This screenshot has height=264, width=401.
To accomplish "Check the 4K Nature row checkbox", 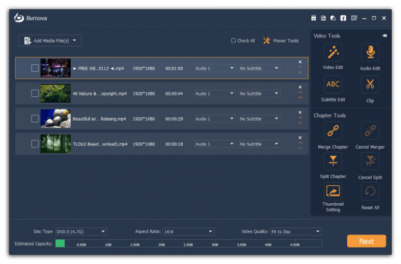I will tap(35, 93).
